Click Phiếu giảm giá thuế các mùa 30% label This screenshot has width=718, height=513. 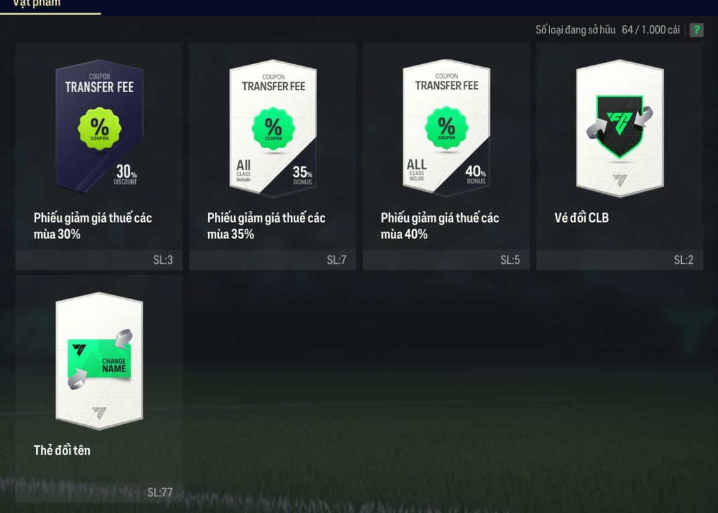[x=92, y=226]
